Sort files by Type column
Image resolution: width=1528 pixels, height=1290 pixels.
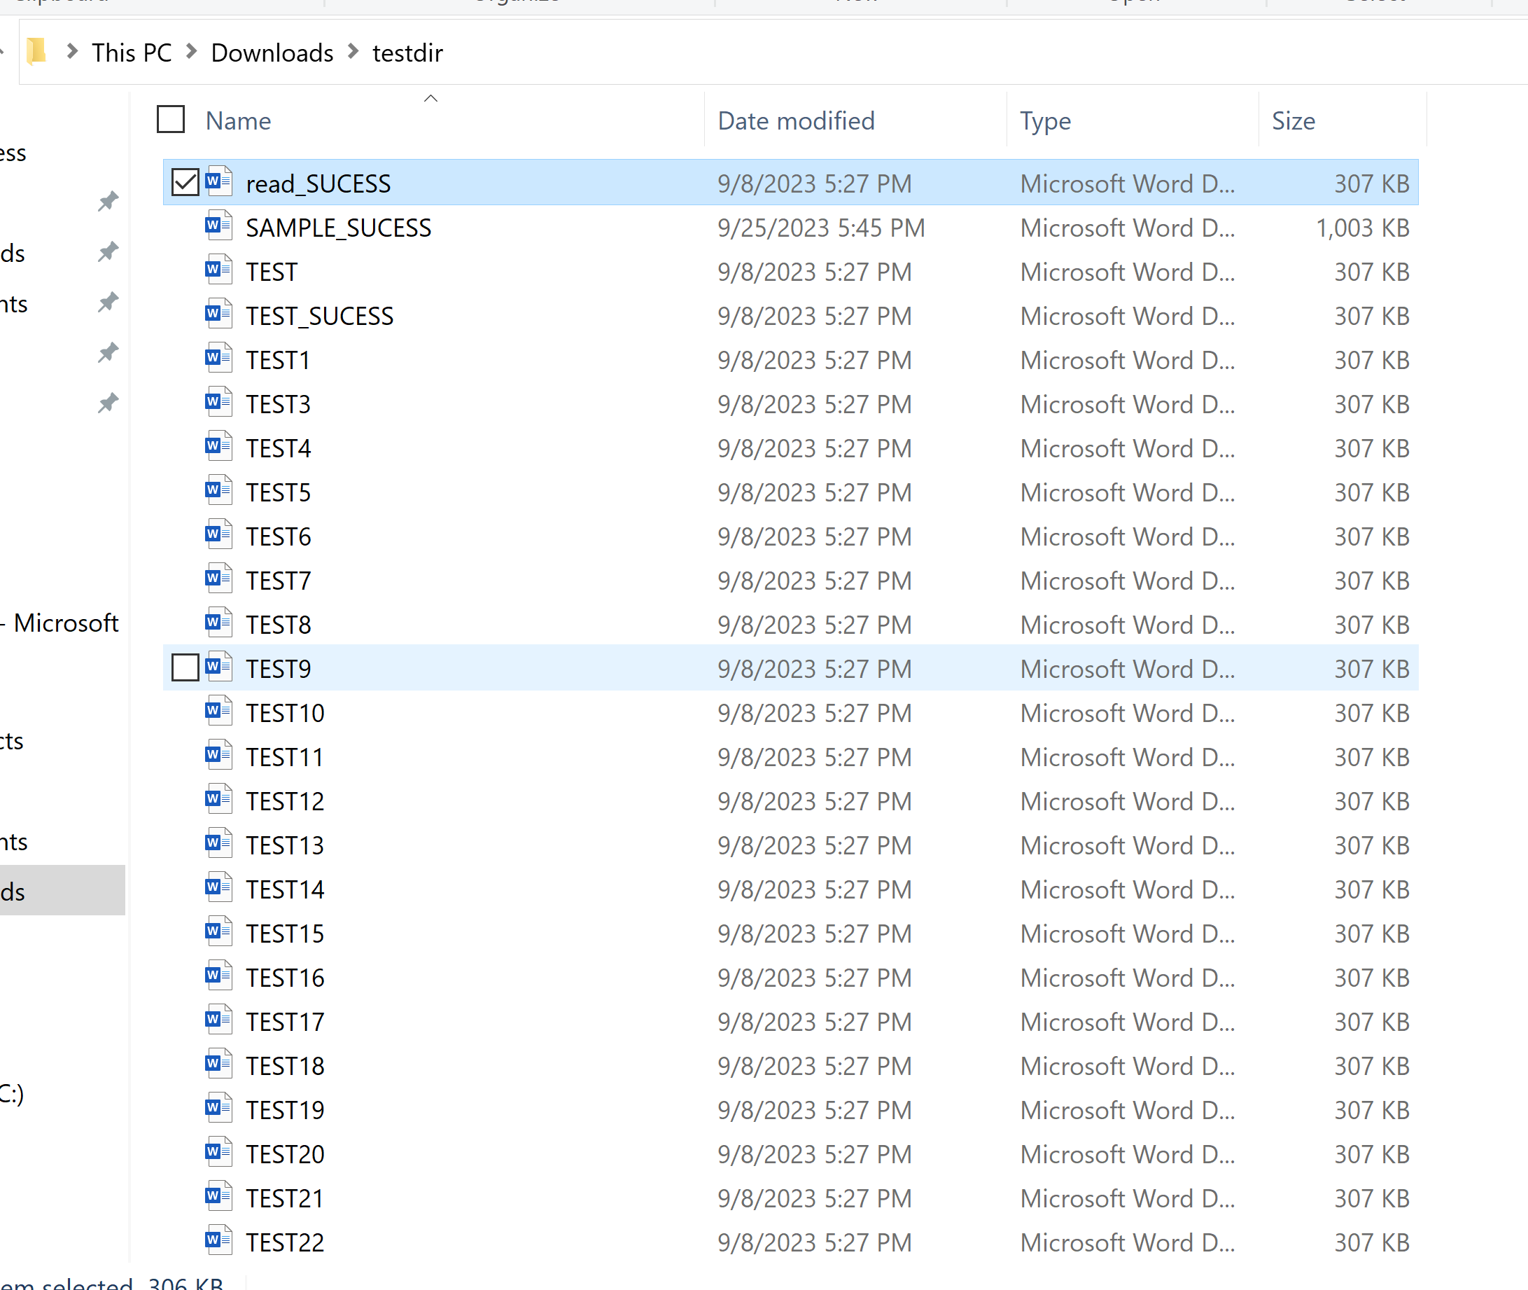coord(1046,120)
